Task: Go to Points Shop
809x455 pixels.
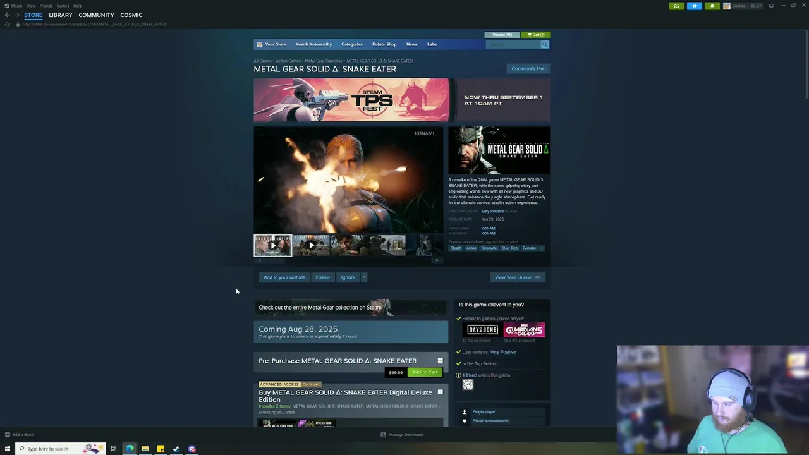Action: 384,44
